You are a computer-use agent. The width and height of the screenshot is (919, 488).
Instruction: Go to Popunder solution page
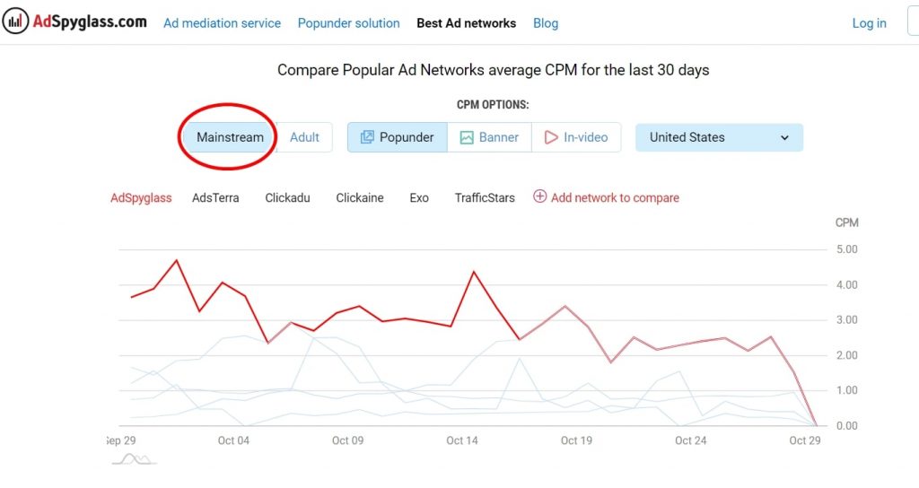click(349, 22)
